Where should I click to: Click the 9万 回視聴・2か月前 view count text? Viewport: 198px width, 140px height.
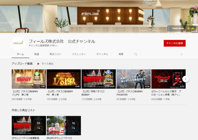coord(126,99)
